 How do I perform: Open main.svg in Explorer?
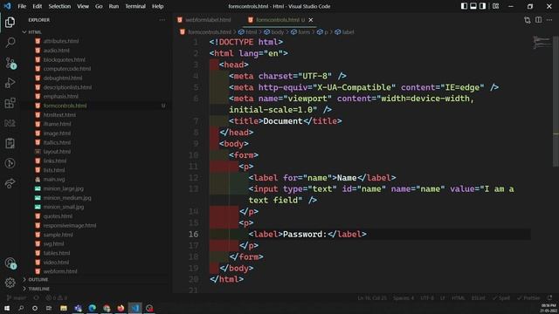coord(54,180)
